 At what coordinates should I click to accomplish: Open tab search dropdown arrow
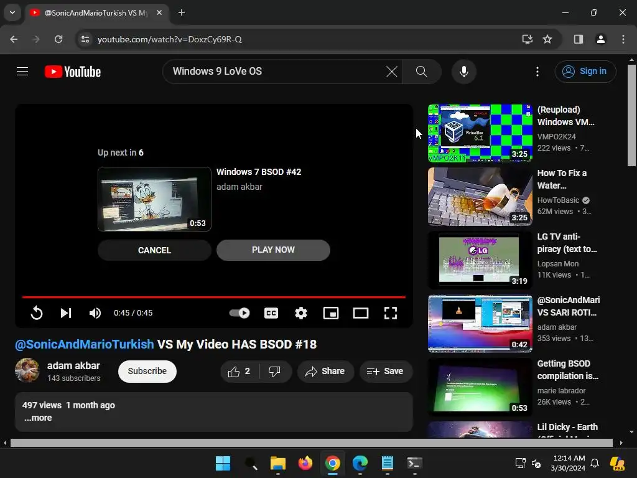pos(12,12)
